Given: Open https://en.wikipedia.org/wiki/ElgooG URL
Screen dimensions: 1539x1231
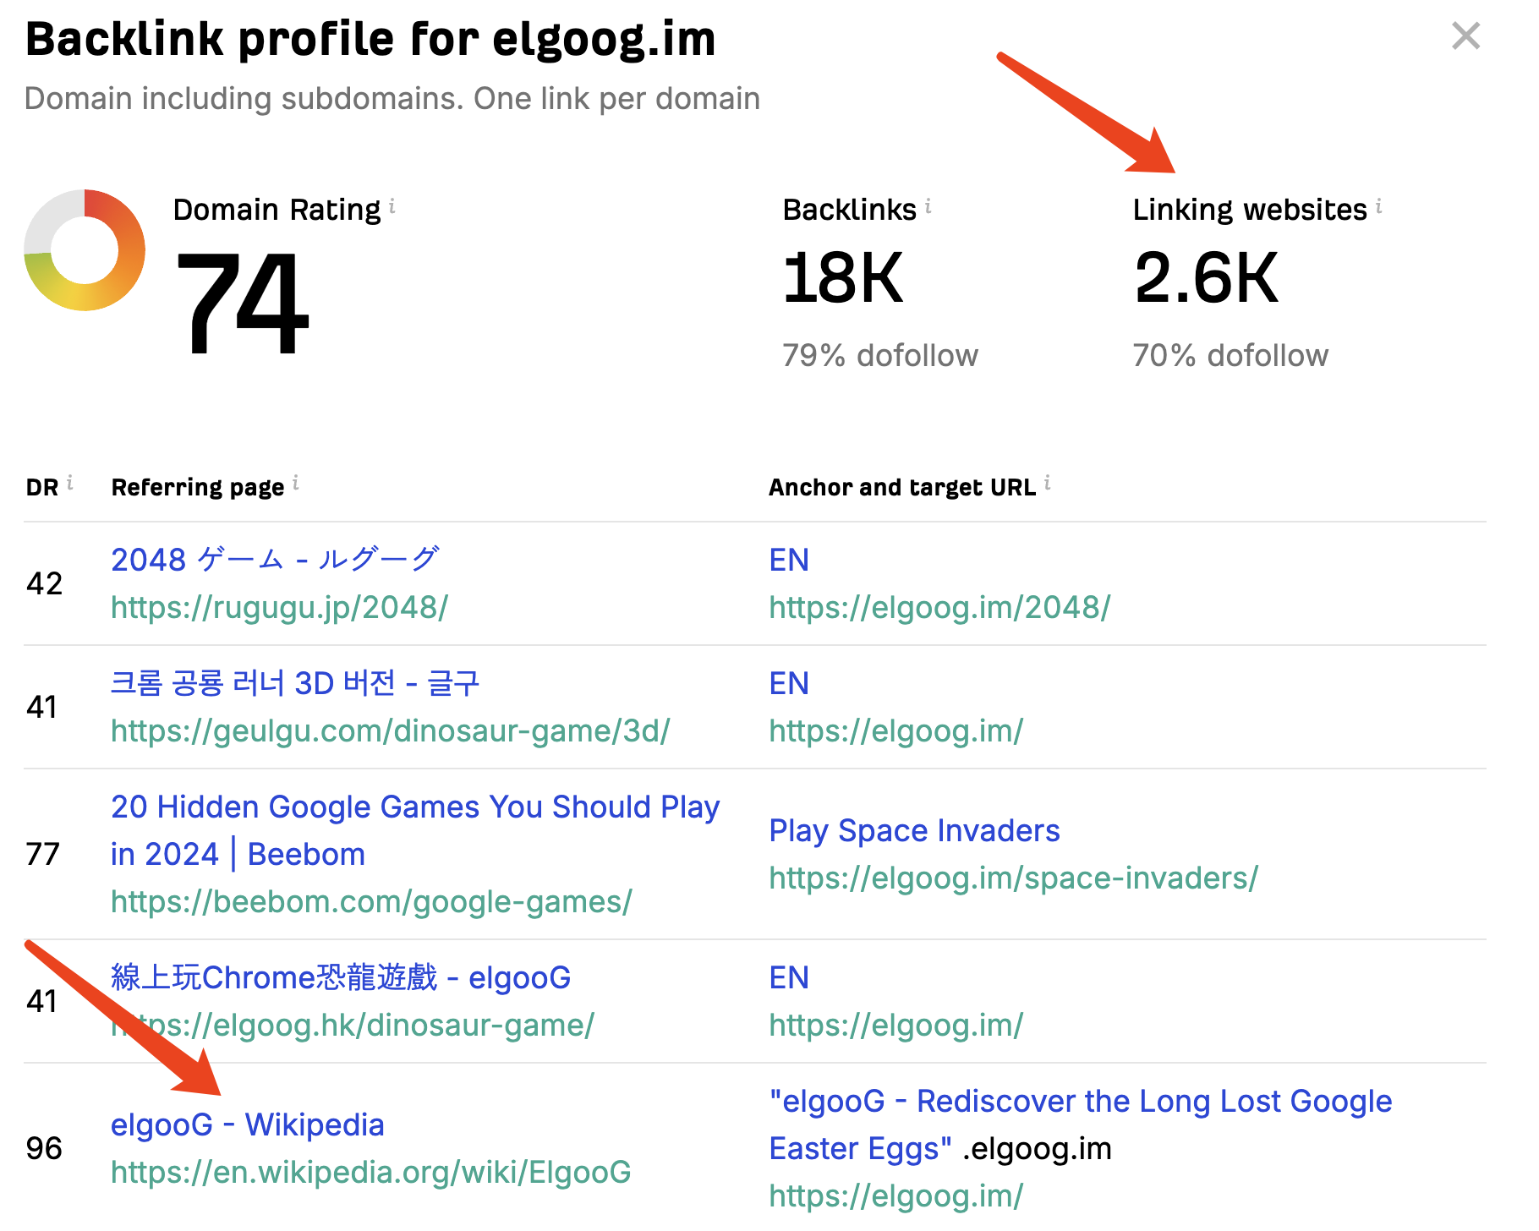Looking at the screenshot, I should [370, 1172].
